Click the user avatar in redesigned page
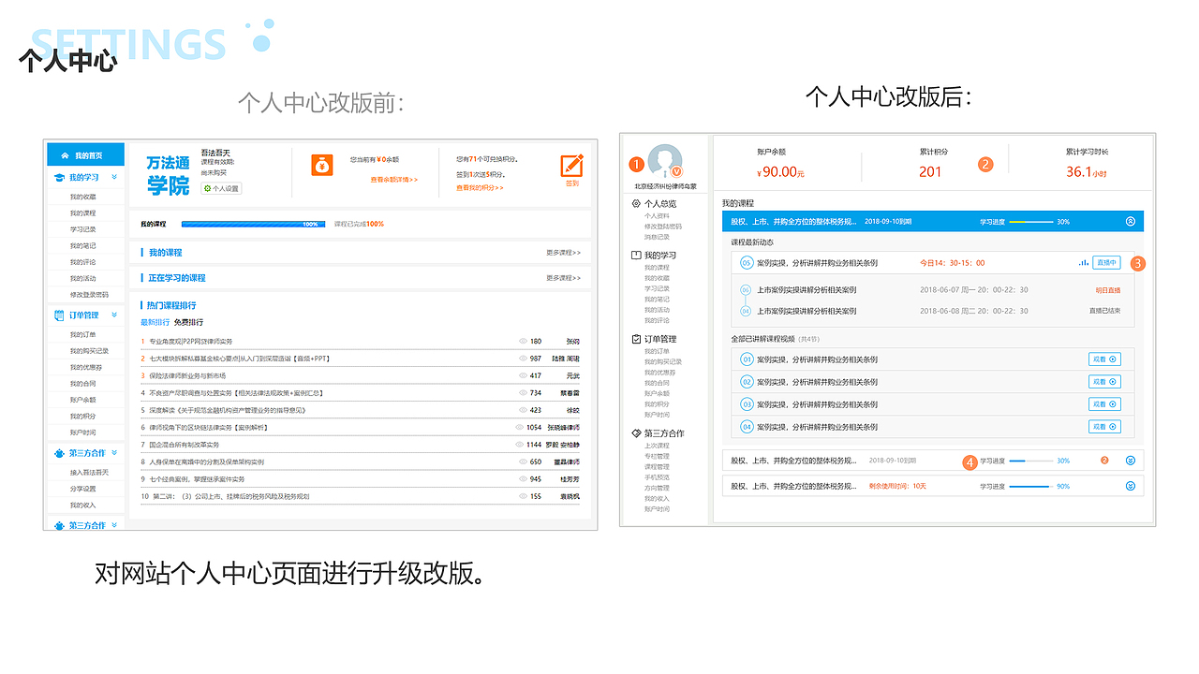 point(665,162)
